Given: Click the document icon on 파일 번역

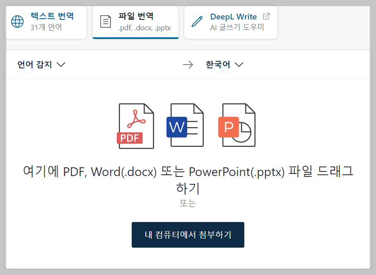Looking at the screenshot, I should coord(106,22).
